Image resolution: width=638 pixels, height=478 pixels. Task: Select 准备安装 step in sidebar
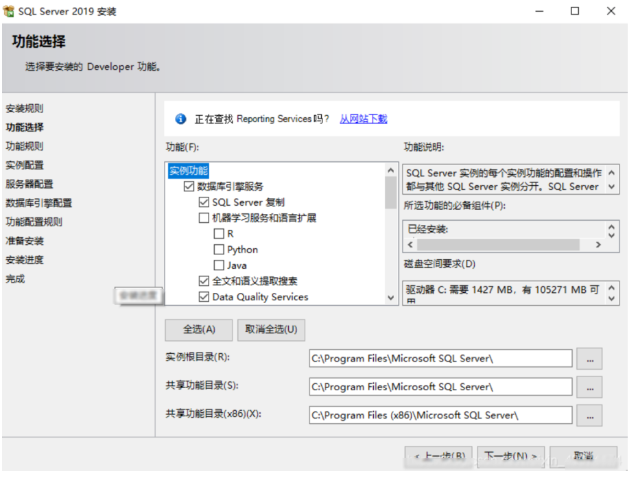(25, 241)
